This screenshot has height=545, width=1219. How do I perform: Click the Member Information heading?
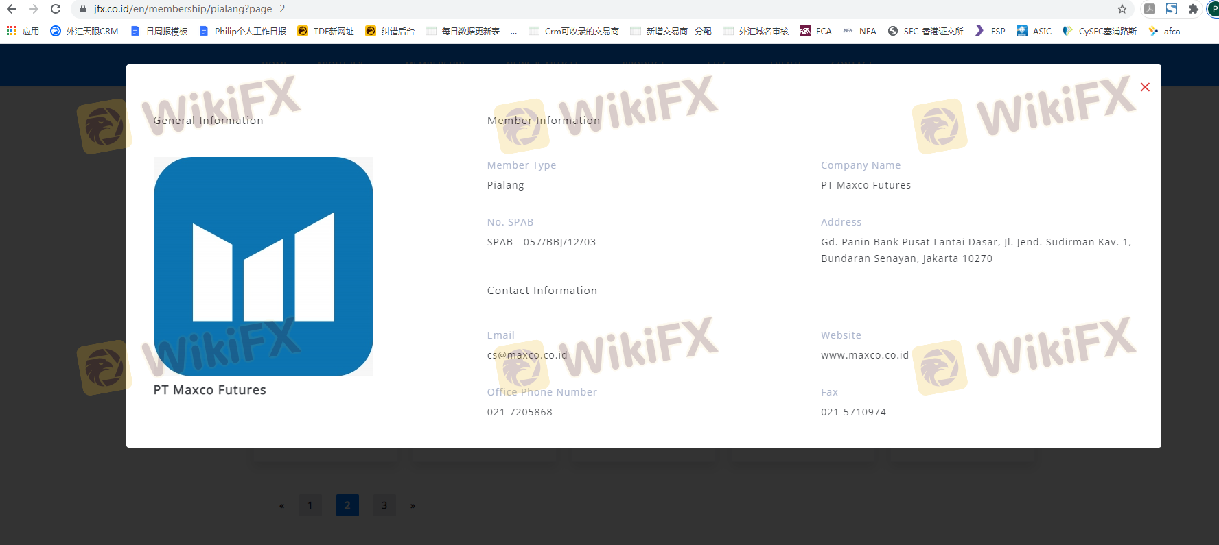click(x=544, y=121)
